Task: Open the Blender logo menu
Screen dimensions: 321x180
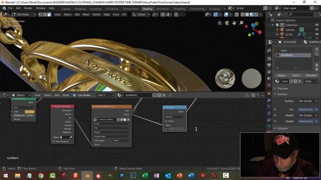Action: (4, 8)
